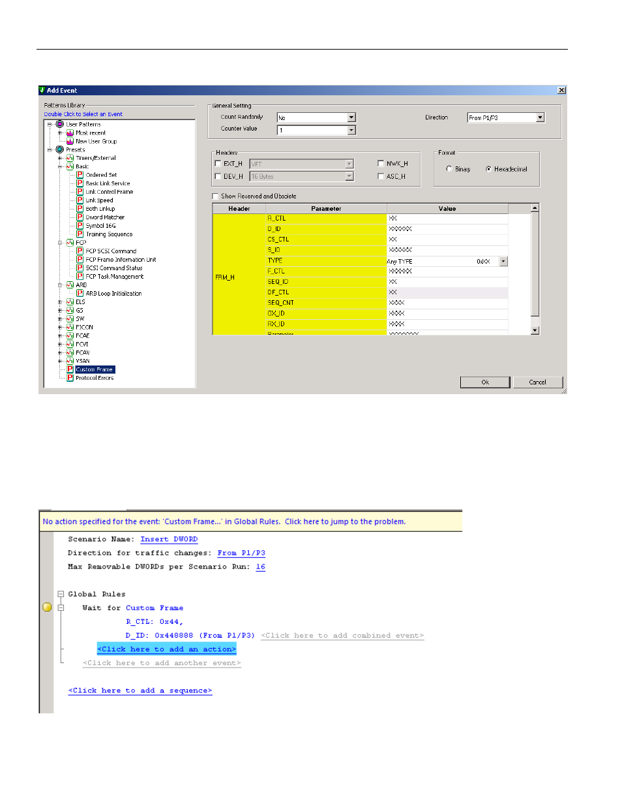Image resolution: width=622 pixels, height=806 pixels.
Task: Expand the Timers/External tree node
Action: pos(60,158)
